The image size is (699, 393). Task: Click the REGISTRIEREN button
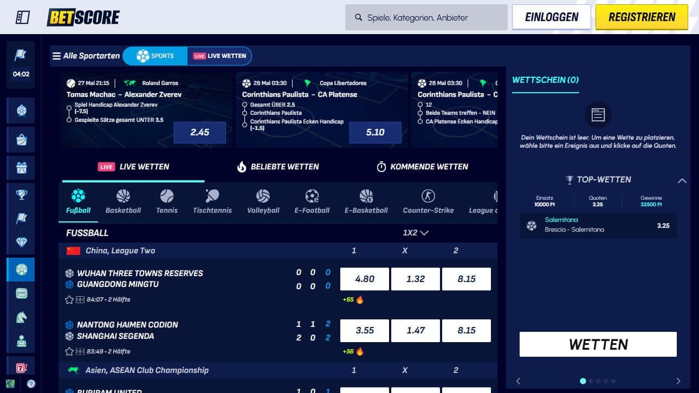tap(642, 17)
